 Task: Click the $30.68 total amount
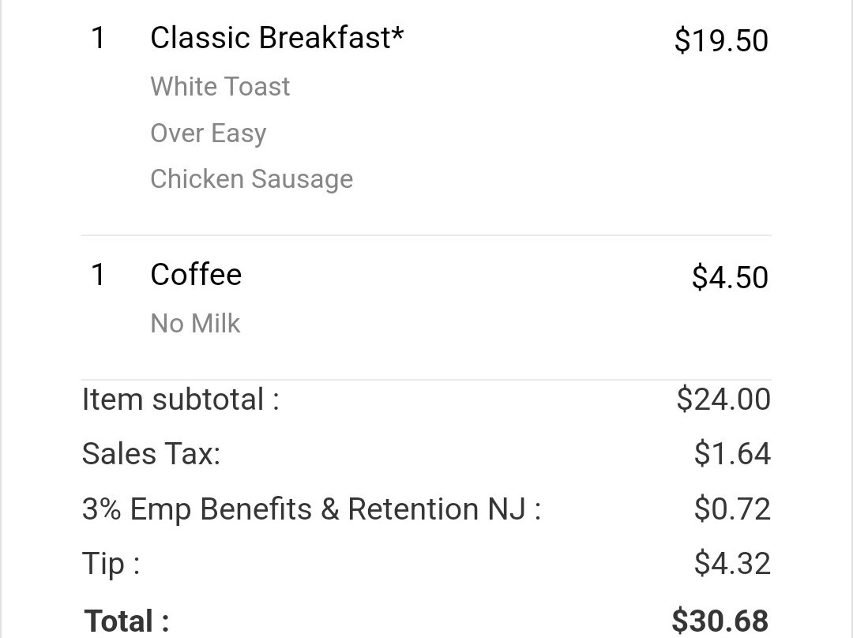pos(720,621)
